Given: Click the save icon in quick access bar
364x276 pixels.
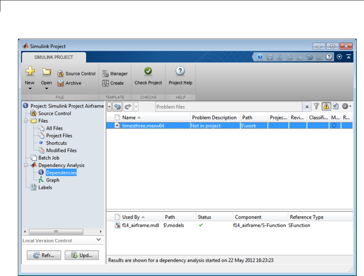Looking at the screenshot, I should pyautogui.click(x=270, y=57).
